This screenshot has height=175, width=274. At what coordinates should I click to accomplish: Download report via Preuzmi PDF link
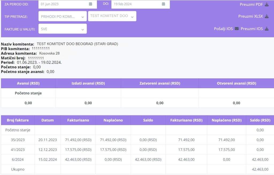251,4
